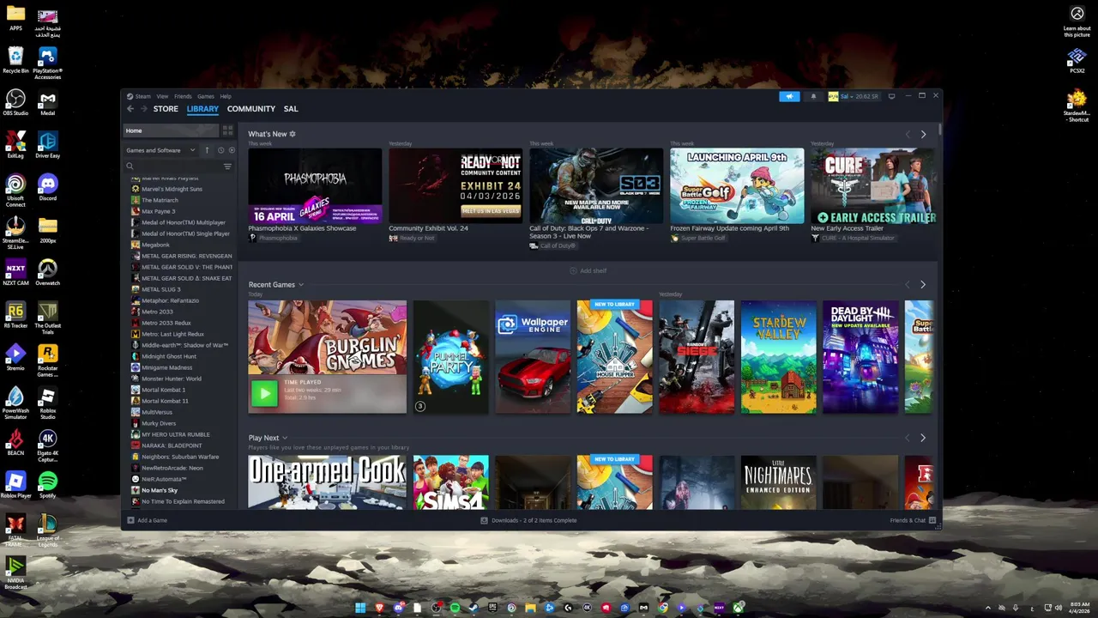Open the Friends menu
1098x618 pixels.
pyautogui.click(x=183, y=96)
